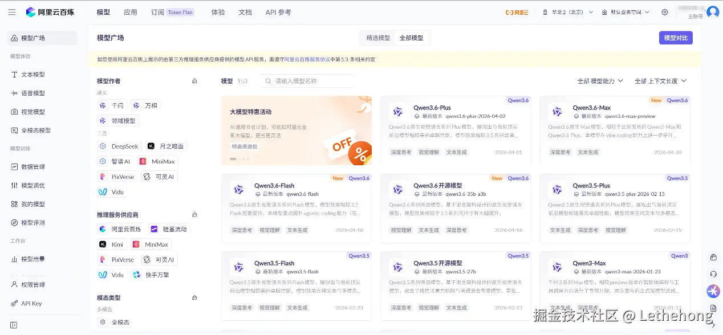Toggle the 领域模型 filter chip
This screenshot has width=723, height=335.
pos(118,121)
